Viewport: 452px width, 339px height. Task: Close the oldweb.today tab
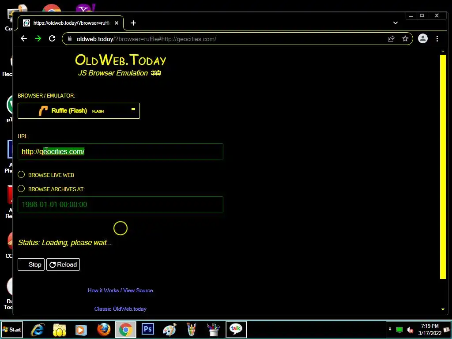click(117, 23)
